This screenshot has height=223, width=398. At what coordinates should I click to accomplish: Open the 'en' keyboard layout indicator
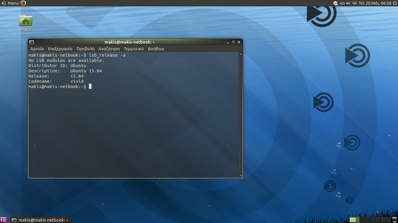[x=342, y=3]
